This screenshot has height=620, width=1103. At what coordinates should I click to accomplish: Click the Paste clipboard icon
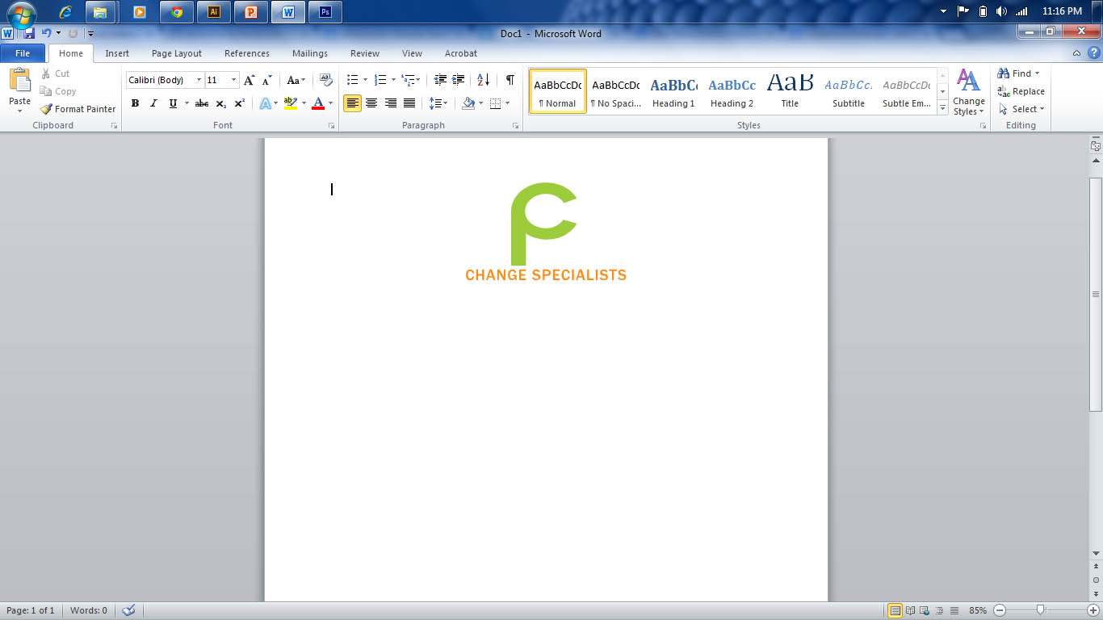point(19,80)
